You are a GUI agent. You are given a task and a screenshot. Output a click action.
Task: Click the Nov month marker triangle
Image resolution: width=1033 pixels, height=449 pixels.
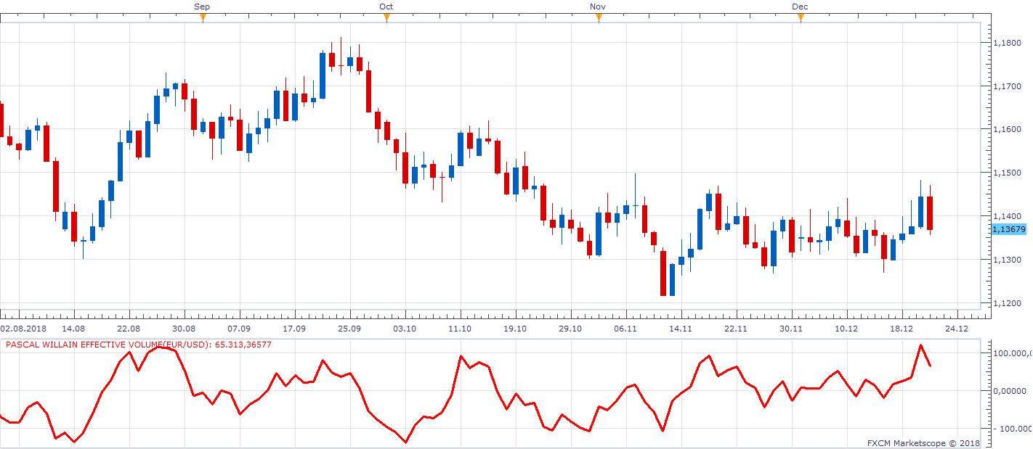point(599,18)
